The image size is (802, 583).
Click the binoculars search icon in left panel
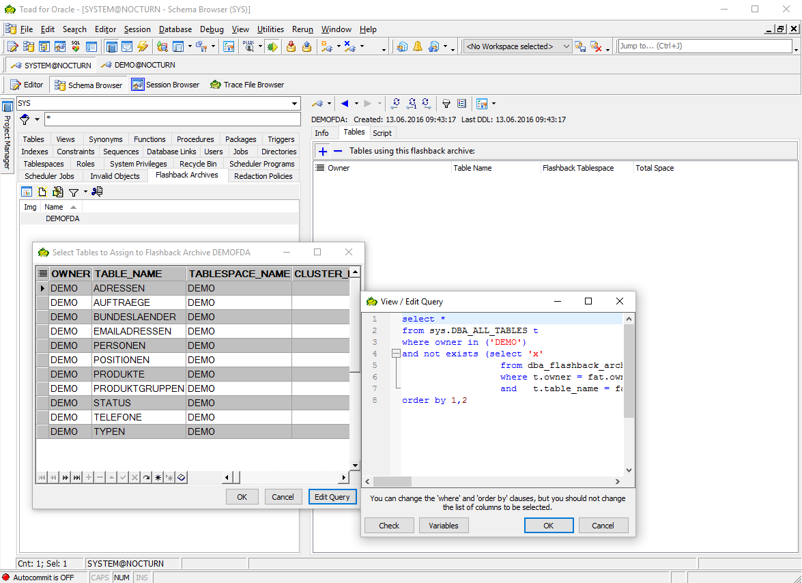pos(97,192)
